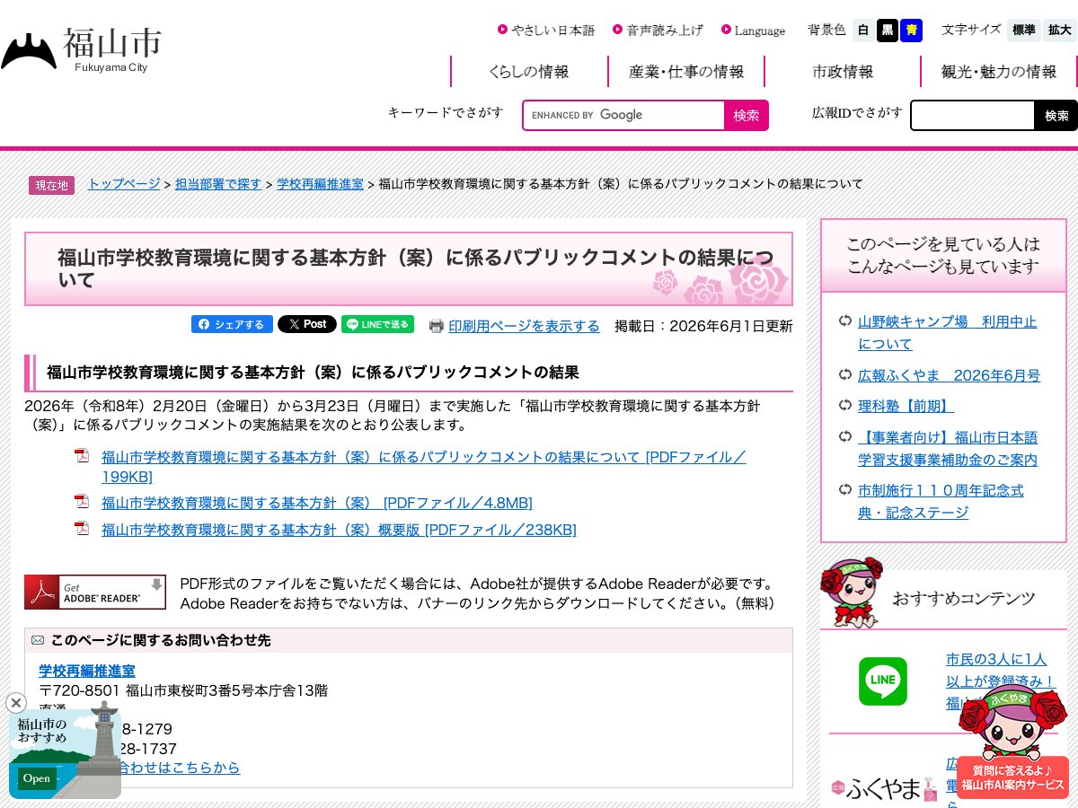Open the 基本方針（案）4.8MB PDF link
Screen dimensions: 1078x808
click(317, 503)
